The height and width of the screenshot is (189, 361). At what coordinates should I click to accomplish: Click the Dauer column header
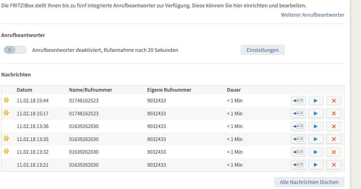tap(234, 90)
